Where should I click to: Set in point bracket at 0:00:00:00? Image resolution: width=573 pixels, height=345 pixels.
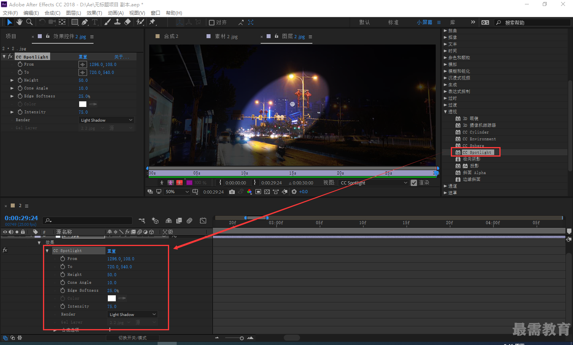[220, 182]
